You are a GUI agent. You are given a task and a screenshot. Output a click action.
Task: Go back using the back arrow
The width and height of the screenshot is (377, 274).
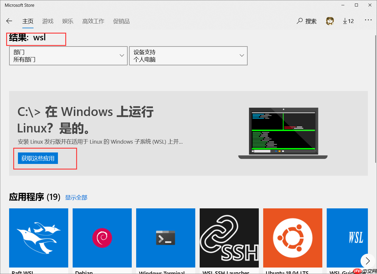click(x=9, y=21)
